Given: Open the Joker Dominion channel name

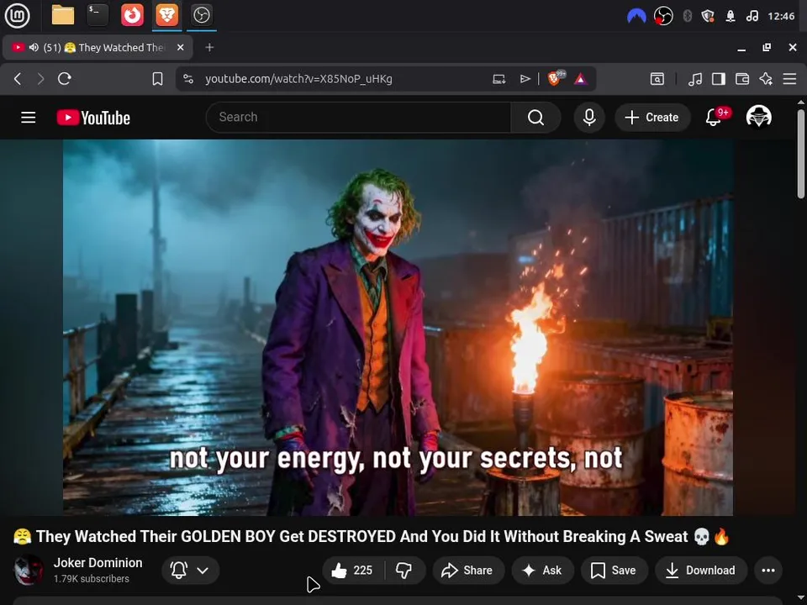Looking at the screenshot, I should click(x=98, y=563).
